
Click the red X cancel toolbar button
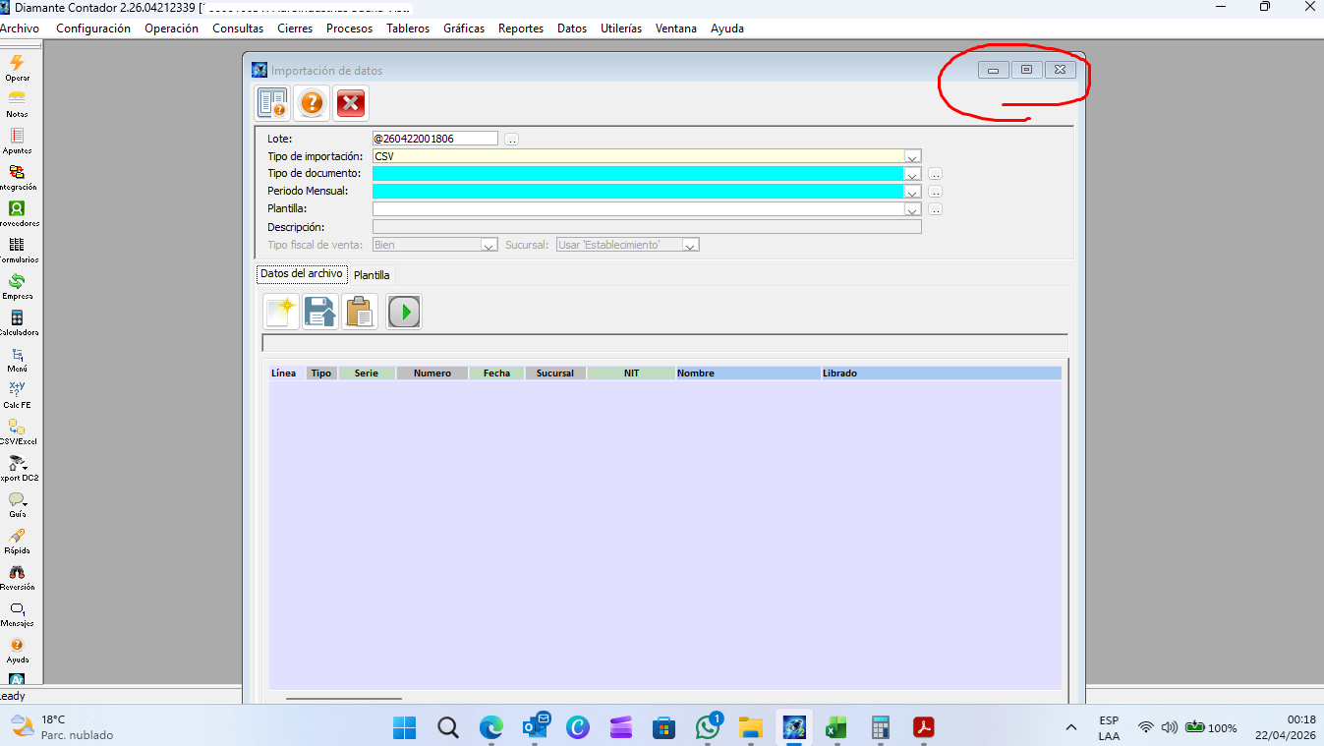[351, 102]
